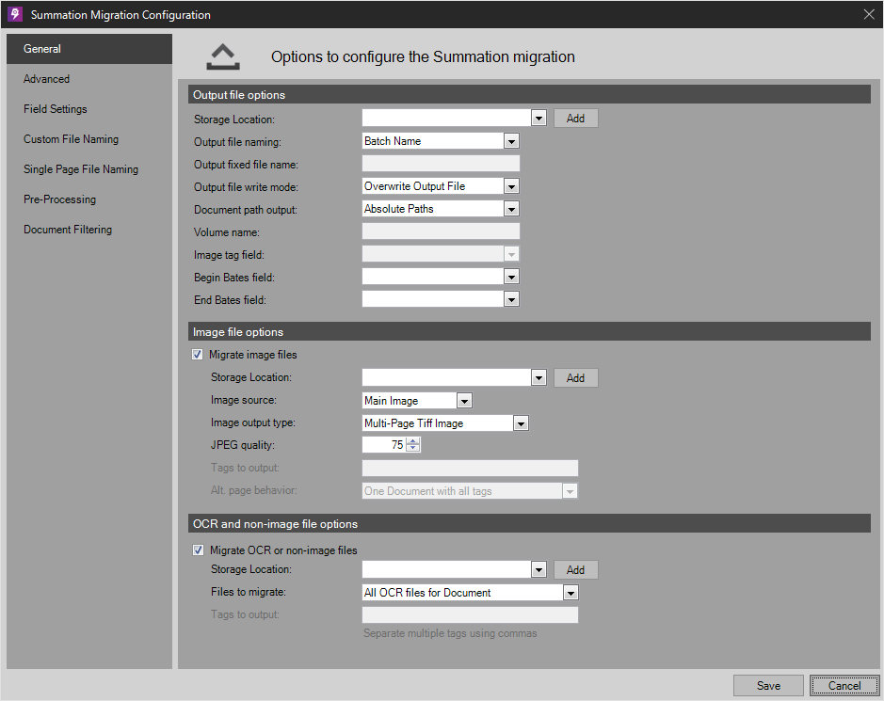Click the image Tags to output field
Screen dimensions: 884x701
[470, 468]
